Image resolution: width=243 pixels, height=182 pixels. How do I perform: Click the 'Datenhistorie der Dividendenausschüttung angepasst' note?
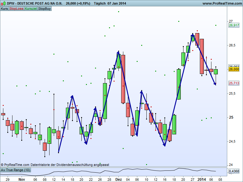(x=70, y=165)
